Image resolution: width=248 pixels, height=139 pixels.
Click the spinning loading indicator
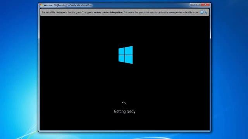(x=124, y=104)
